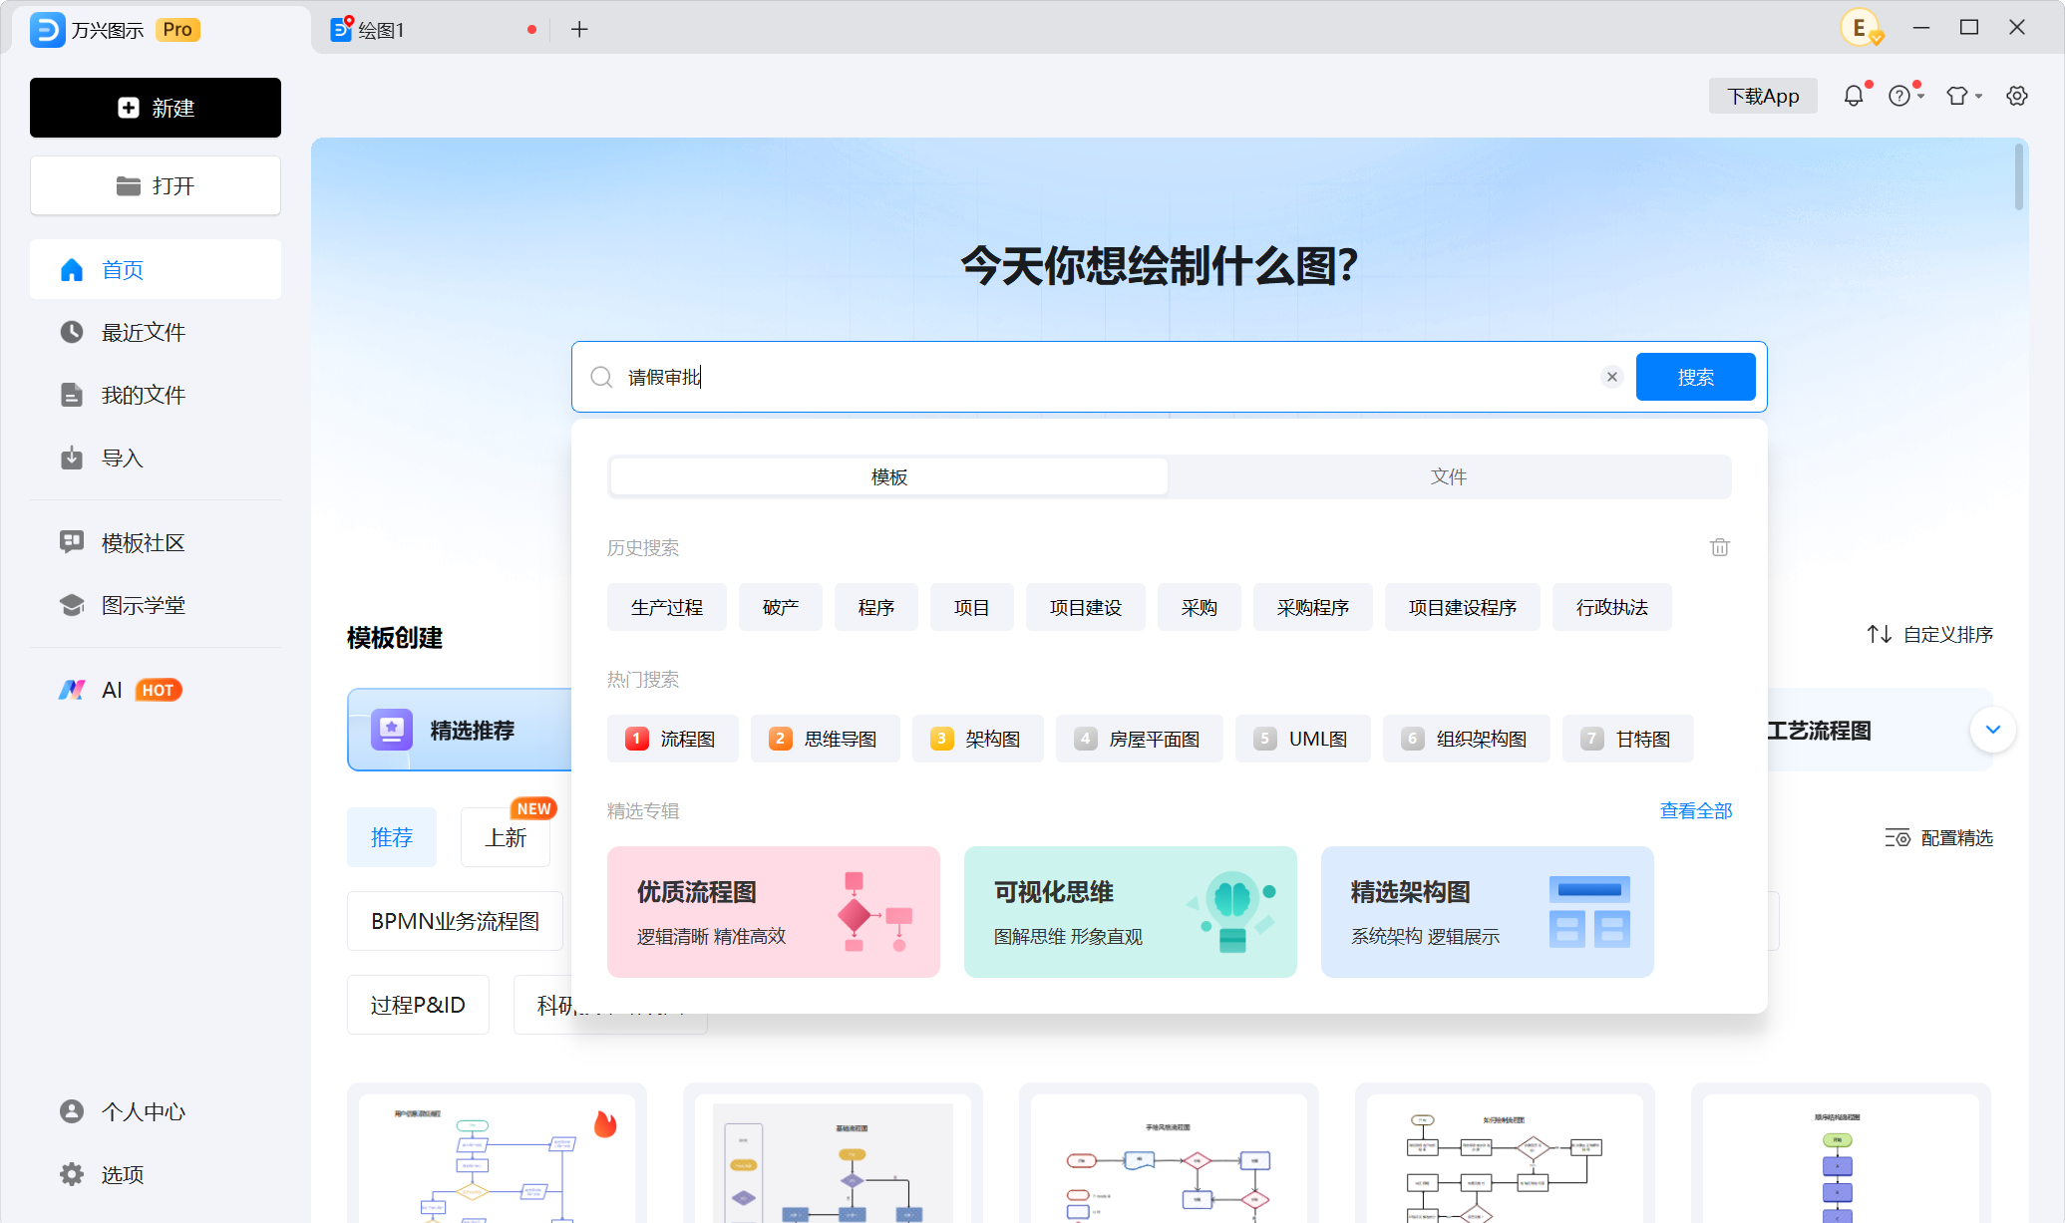Clear the search text with the X icon

(x=1611, y=377)
